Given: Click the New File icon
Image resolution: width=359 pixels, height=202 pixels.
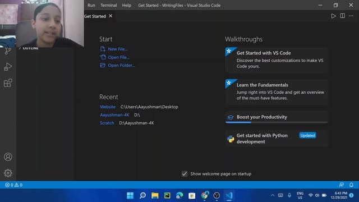Looking at the screenshot, I should click(103, 49).
